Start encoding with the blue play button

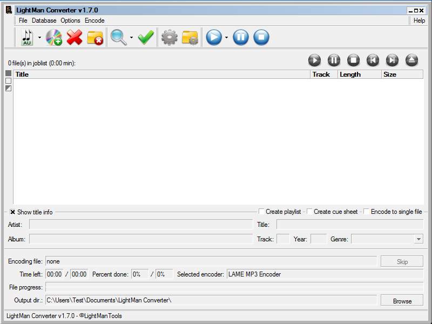(214, 37)
